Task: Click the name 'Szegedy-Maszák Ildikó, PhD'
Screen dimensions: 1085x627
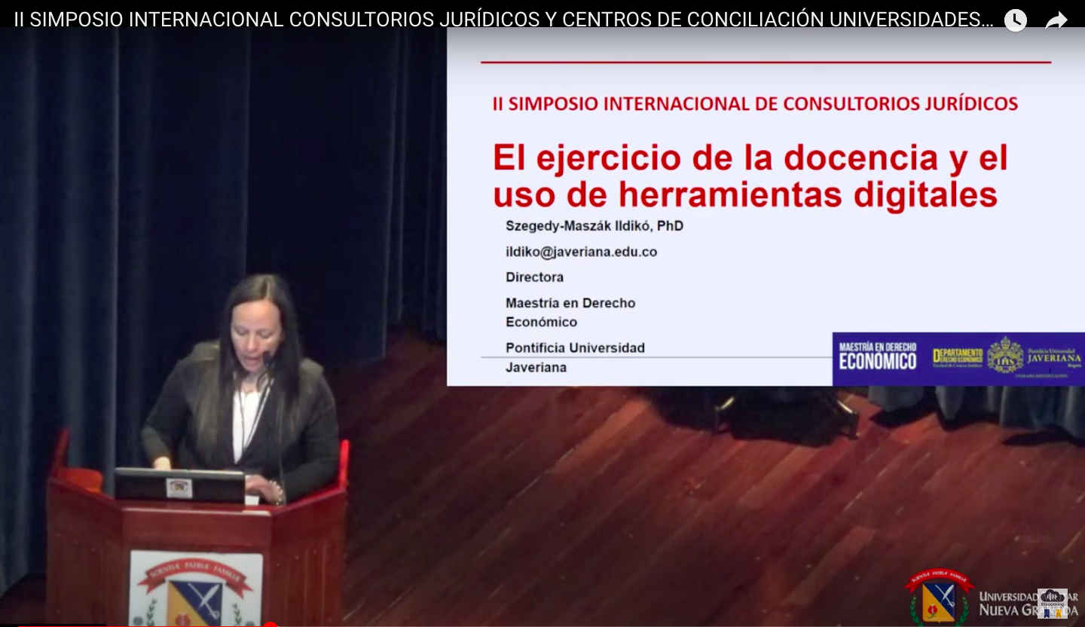Action: click(594, 226)
